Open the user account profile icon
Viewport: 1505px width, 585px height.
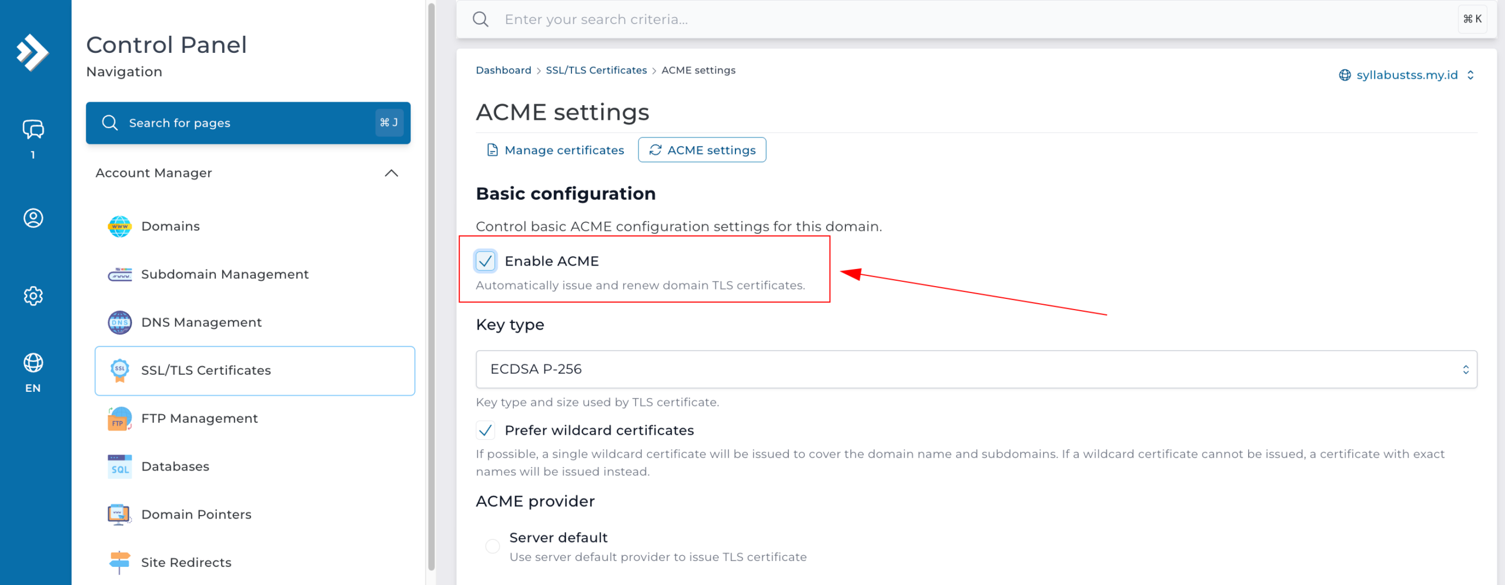point(33,218)
